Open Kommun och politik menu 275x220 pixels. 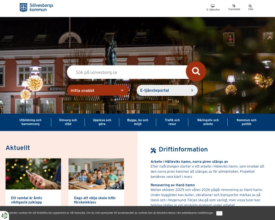247,122
